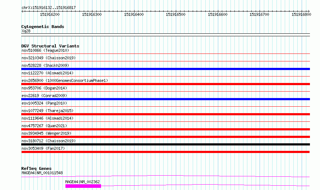
Task: Click the 151916600 ruler position label
Action: [x=218, y=14]
